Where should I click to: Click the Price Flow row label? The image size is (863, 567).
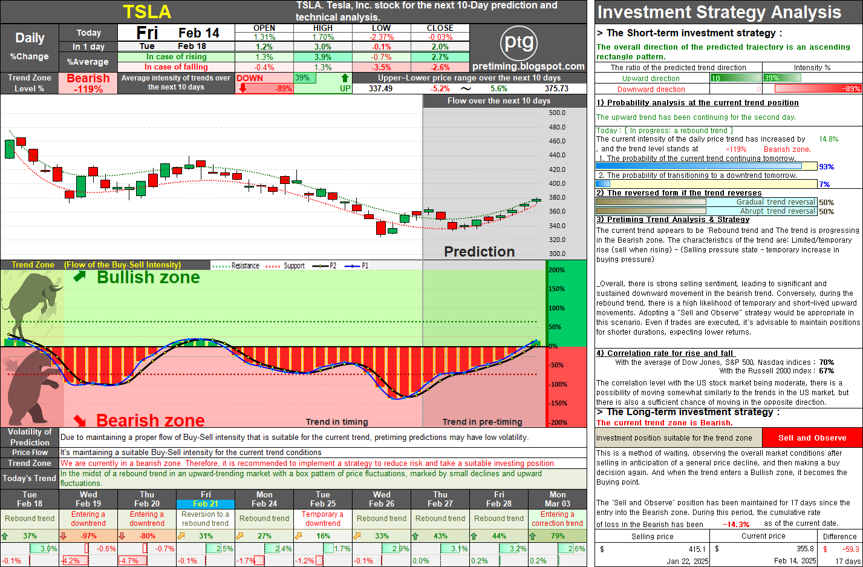tap(30, 453)
